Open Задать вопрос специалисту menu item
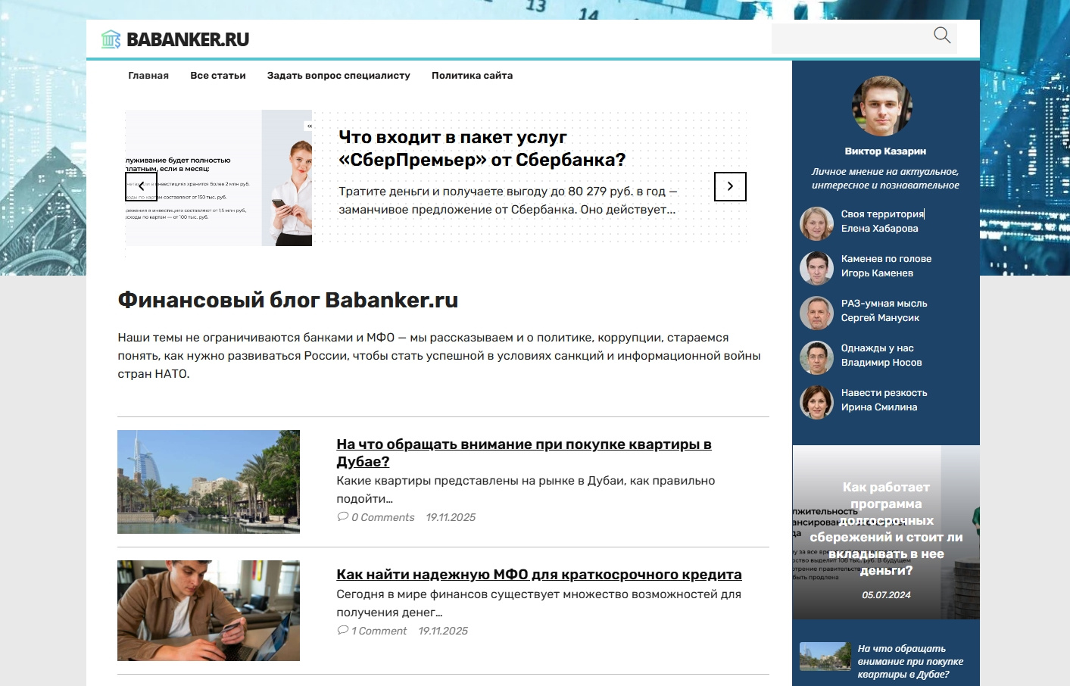 click(338, 76)
